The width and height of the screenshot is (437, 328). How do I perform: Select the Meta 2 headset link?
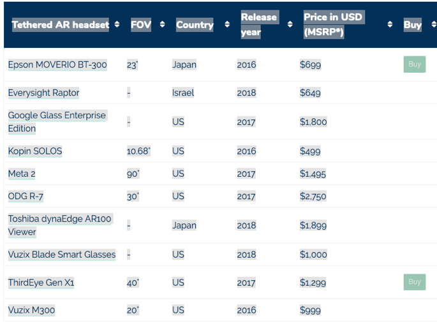coord(22,174)
